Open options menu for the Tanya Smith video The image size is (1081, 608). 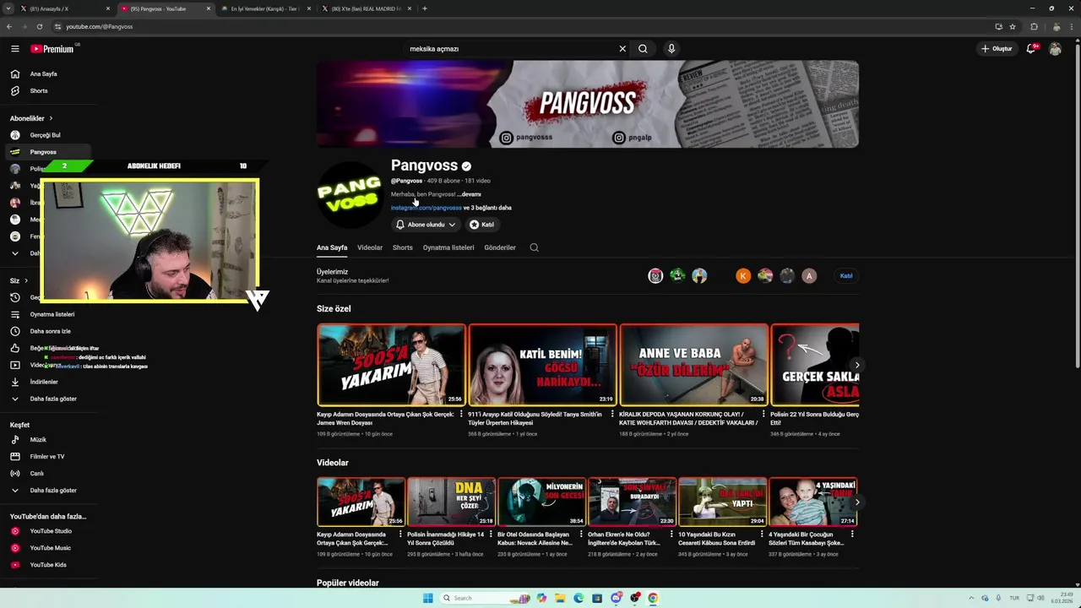612,415
